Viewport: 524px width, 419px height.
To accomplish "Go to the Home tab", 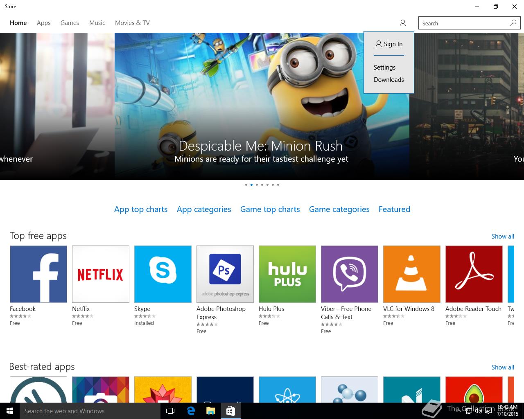I will tap(18, 23).
